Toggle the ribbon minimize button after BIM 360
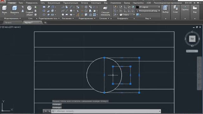Viewport: 203px width, 114px height. pos(198,3)
